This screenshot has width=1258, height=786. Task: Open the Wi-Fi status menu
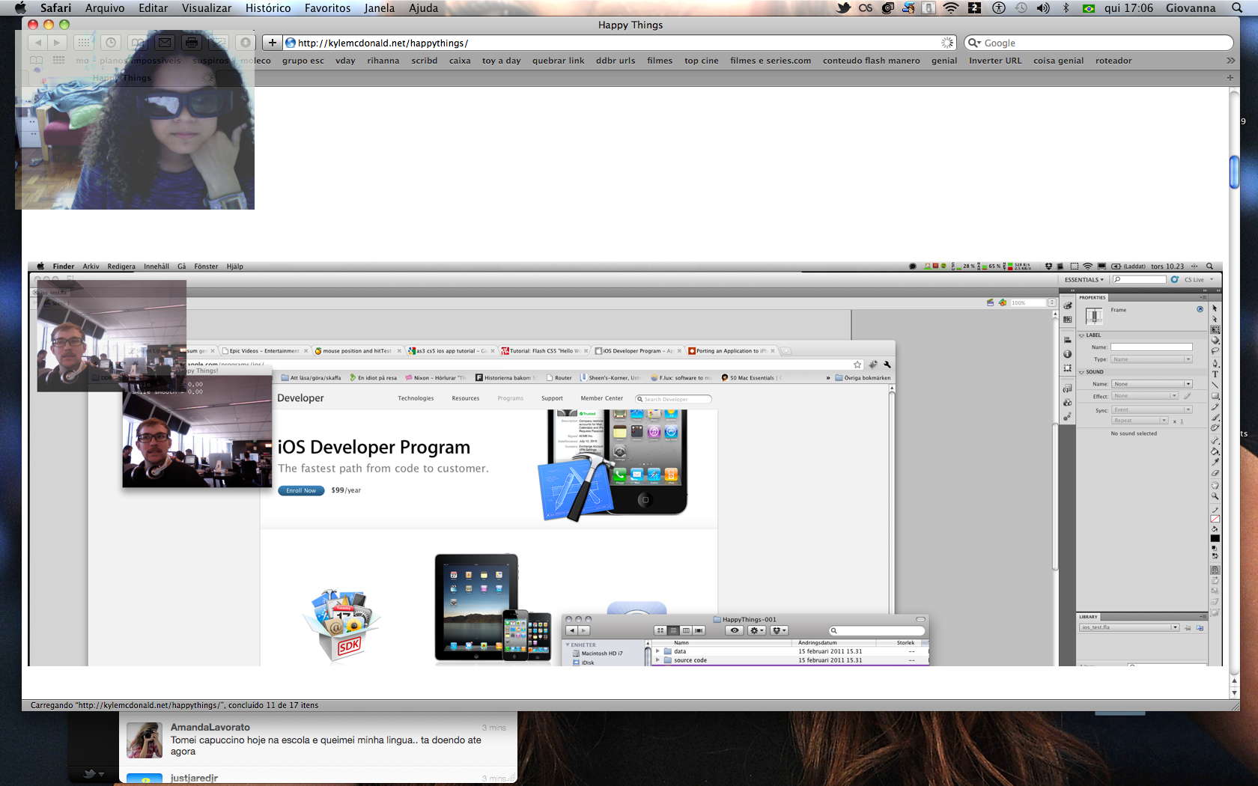point(951,8)
